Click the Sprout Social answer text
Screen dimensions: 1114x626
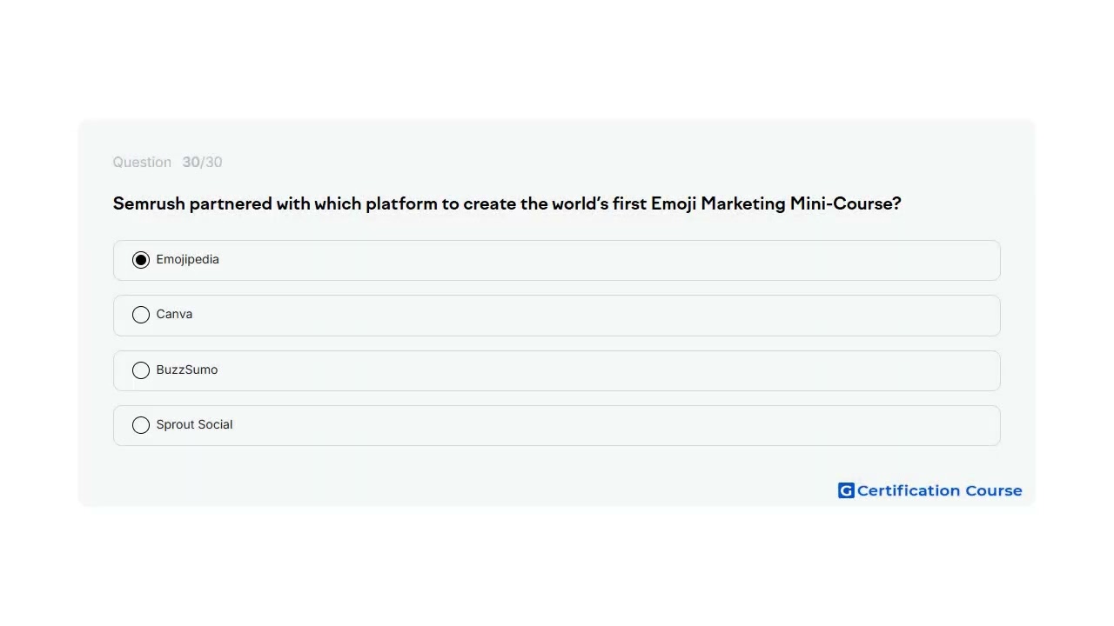[x=194, y=424]
